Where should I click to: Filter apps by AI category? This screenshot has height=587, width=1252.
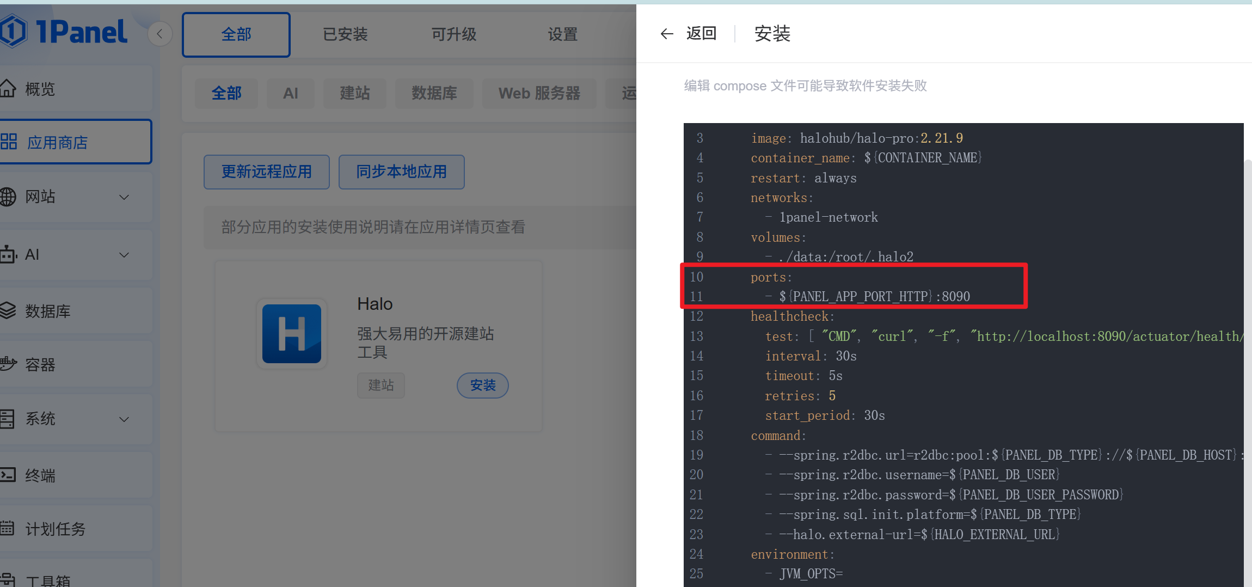pyautogui.click(x=291, y=94)
